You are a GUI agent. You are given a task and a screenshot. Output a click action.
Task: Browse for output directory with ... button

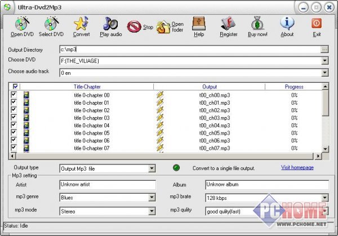[x=324, y=50]
